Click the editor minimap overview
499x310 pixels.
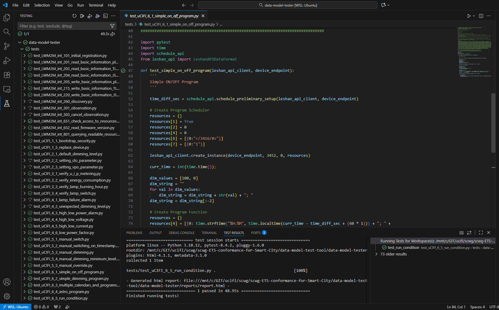coord(474,52)
